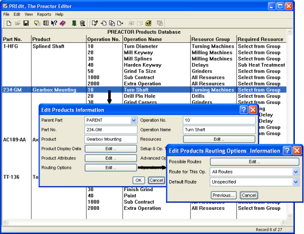Select the TT-136 part number
The width and height of the screenshot is (304, 234).
11,177
